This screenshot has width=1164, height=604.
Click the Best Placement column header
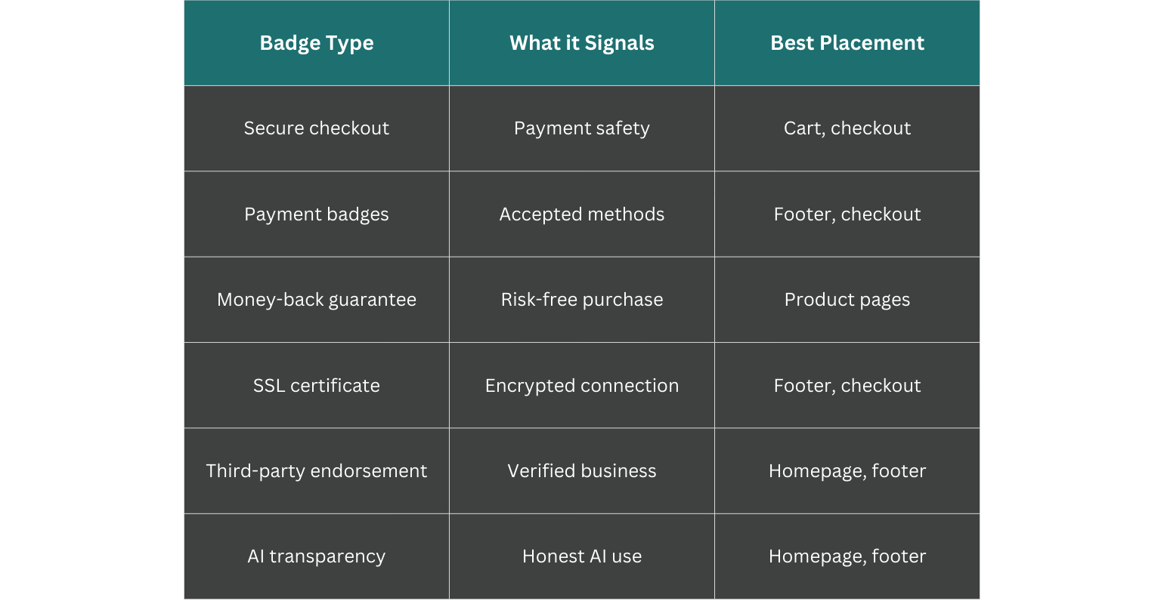pyautogui.click(x=847, y=43)
